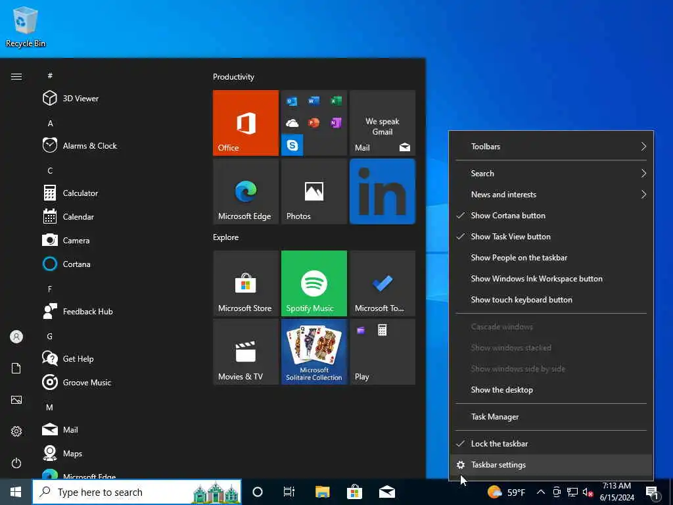Image resolution: width=673 pixels, height=505 pixels.
Task: Click the user account icon in Start sidebar
Action: click(x=16, y=337)
